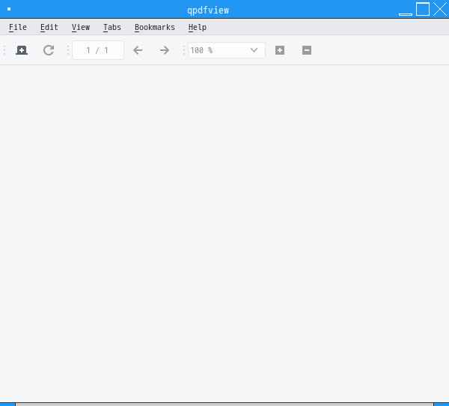Open the File menu
Image resolution: width=449 pixels, height=406 pixels.
[18, 27]
